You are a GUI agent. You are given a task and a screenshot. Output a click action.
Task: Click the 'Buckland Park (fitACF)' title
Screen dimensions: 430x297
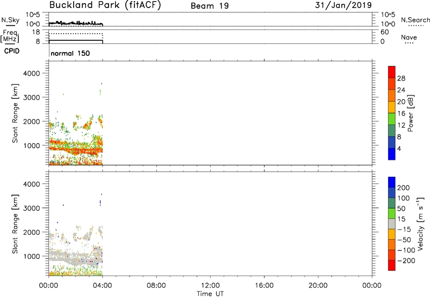(105, 5)
